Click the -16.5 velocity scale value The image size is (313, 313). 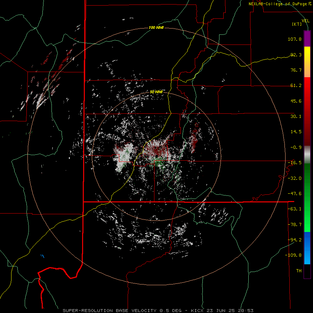click(x=295, y=163)
